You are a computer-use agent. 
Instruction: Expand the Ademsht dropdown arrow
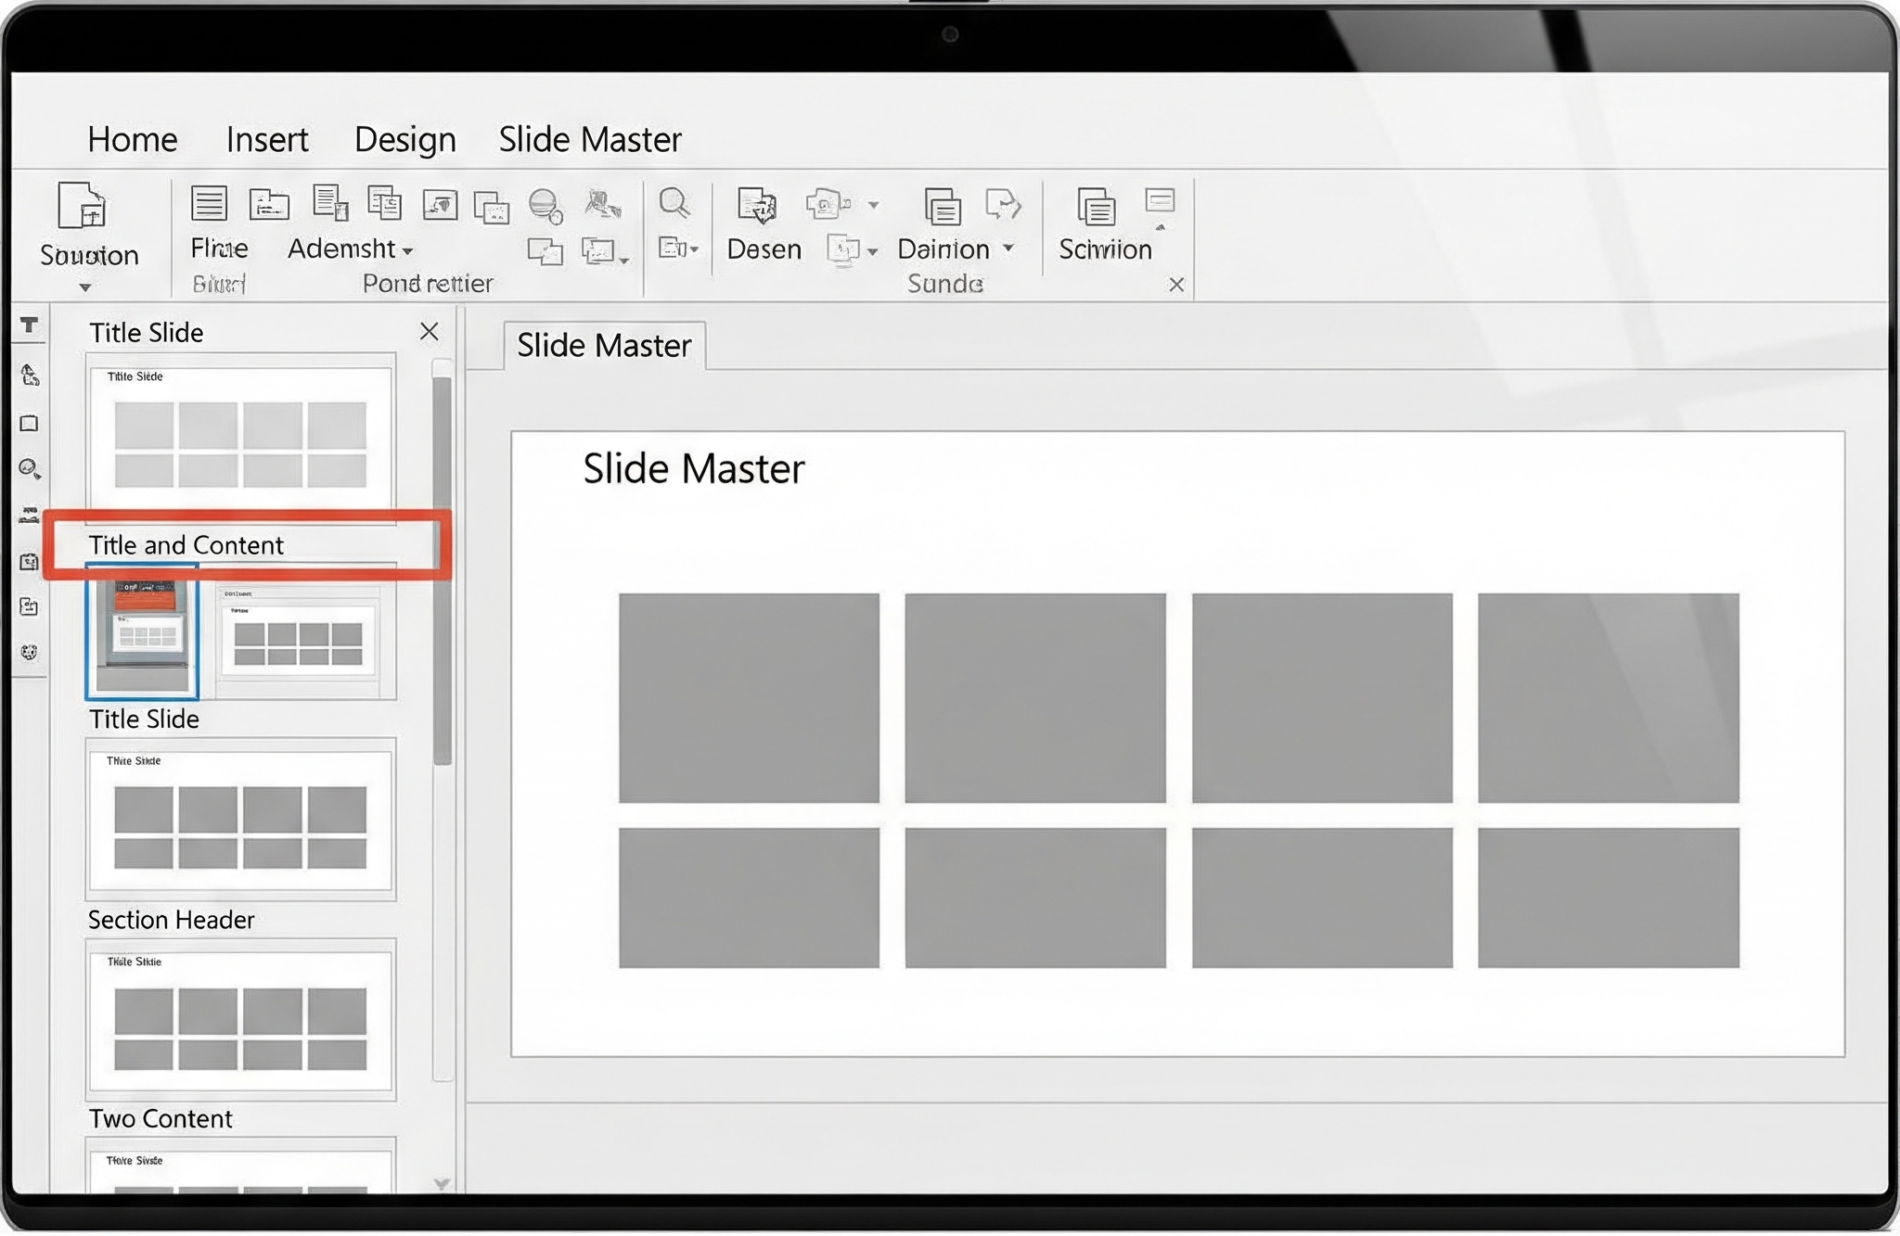click(408, 251)
